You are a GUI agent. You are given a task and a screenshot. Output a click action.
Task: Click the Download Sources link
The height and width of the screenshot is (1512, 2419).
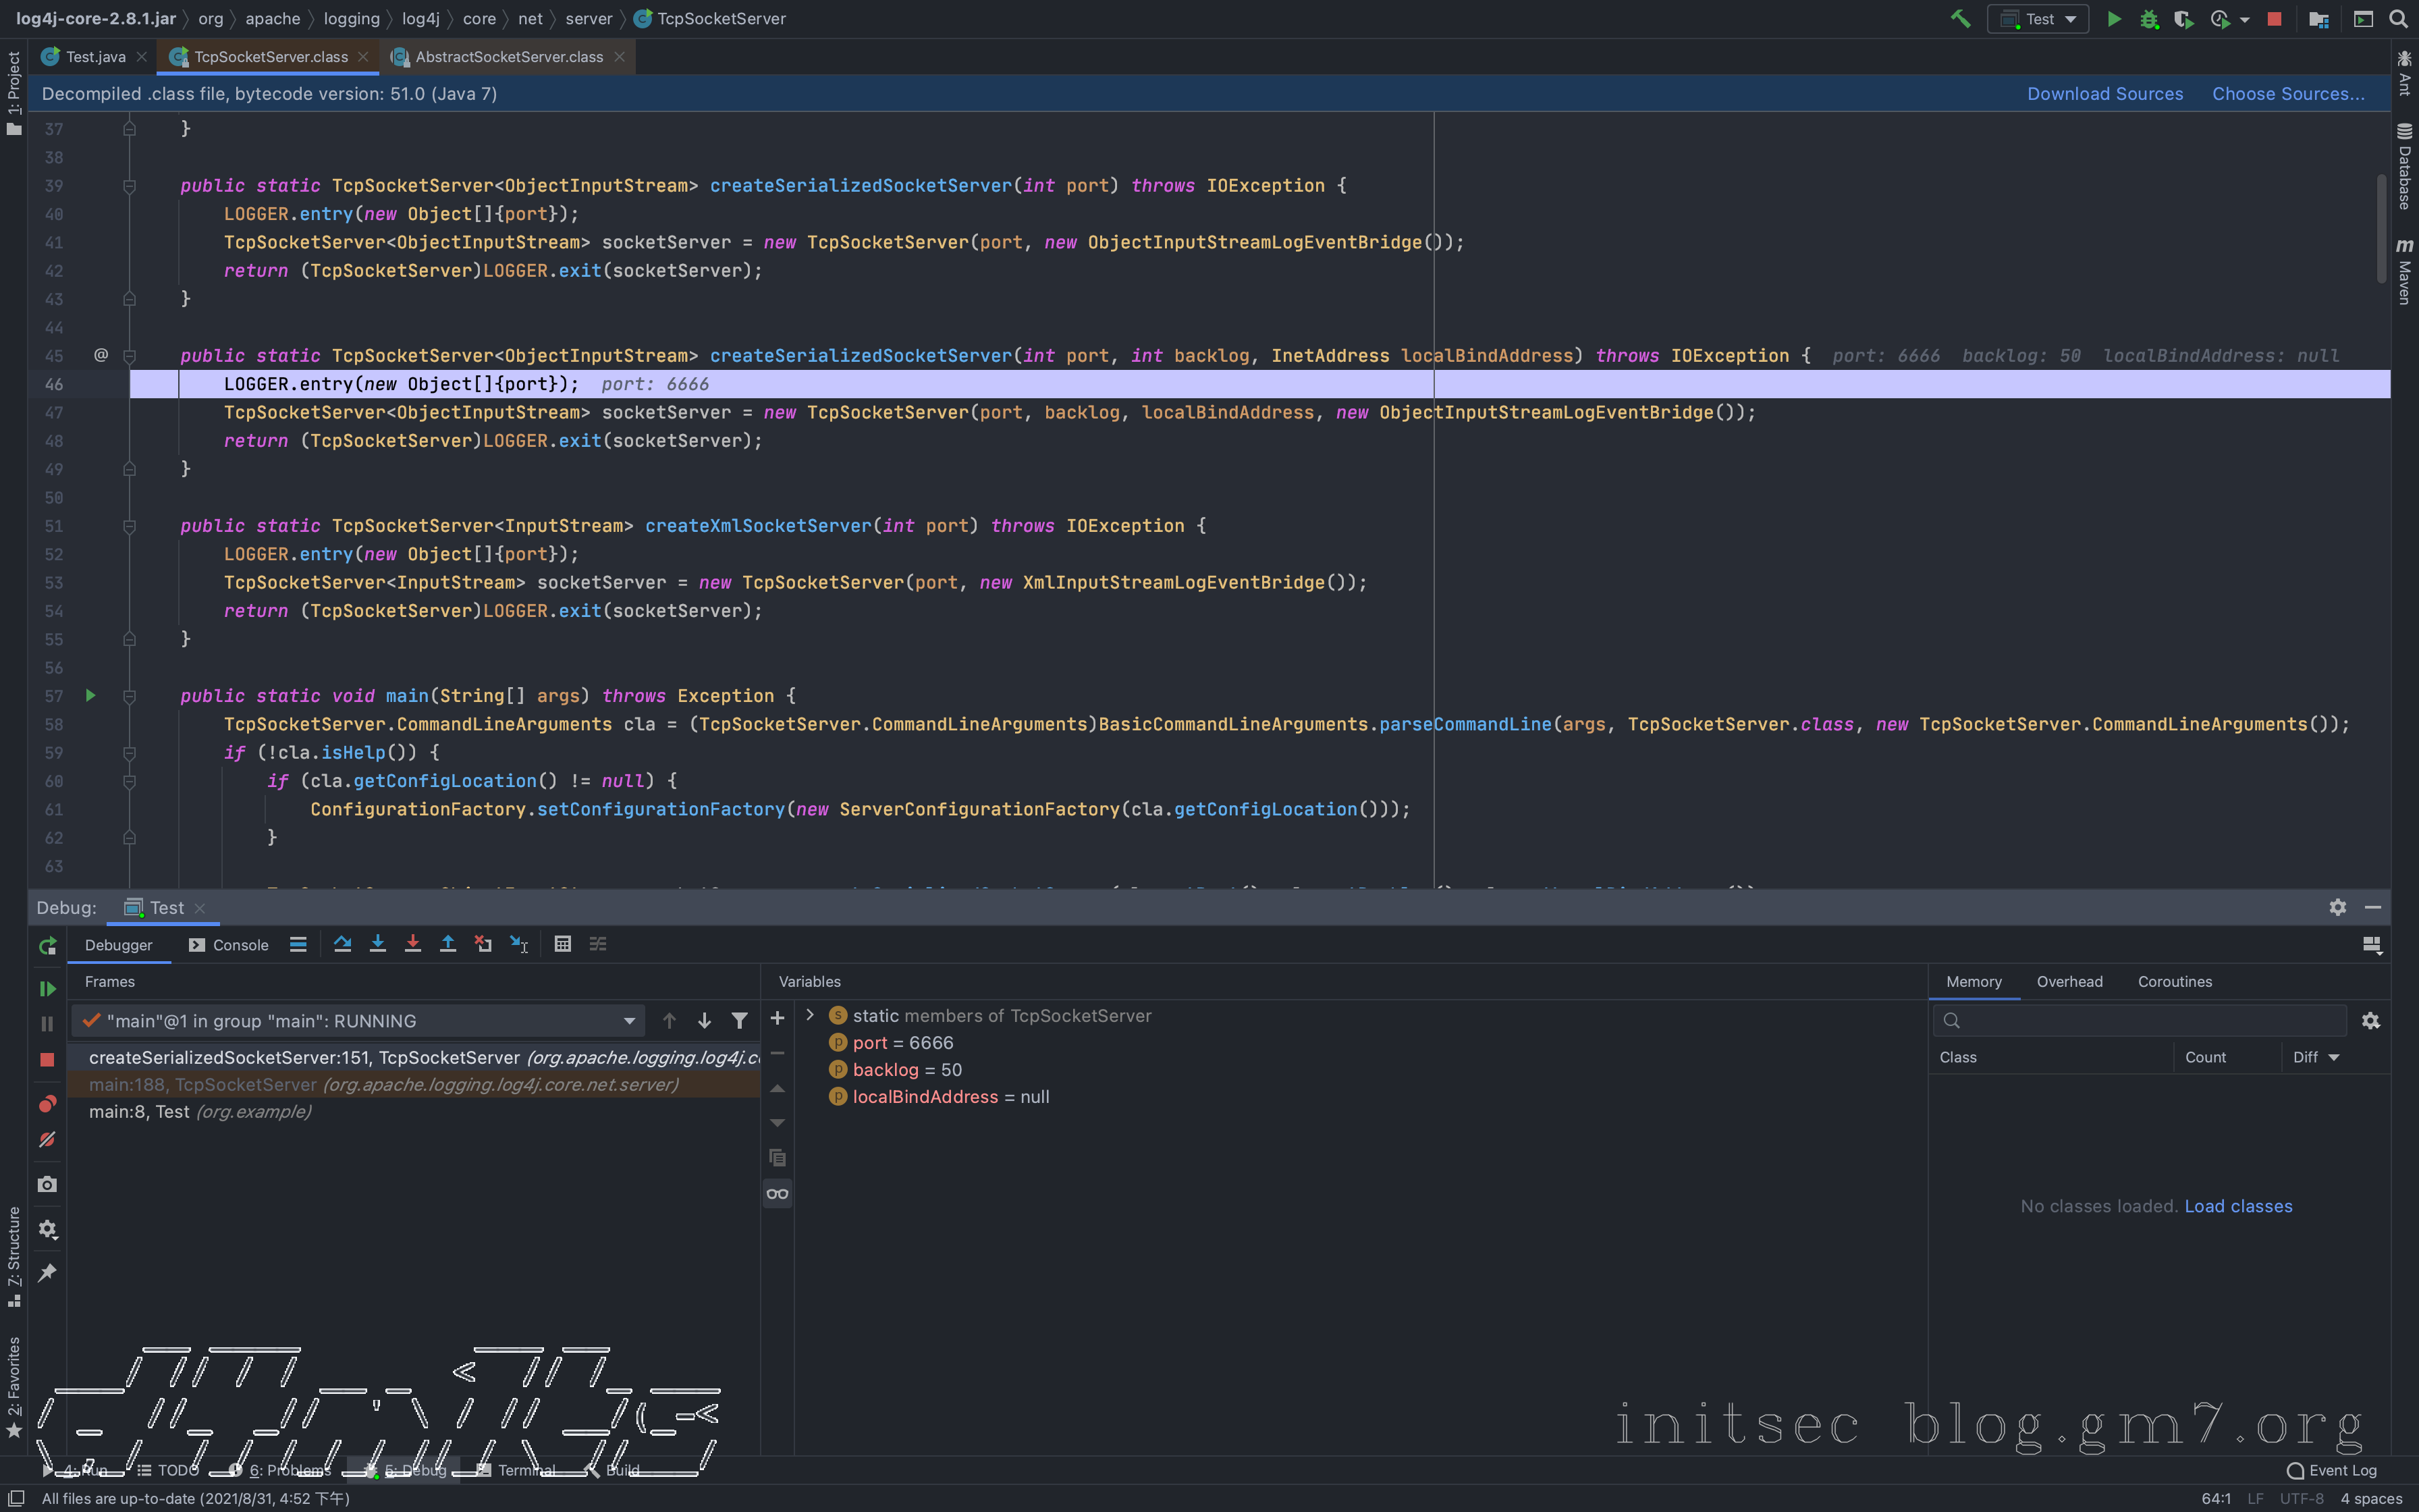coord(2104,94)
